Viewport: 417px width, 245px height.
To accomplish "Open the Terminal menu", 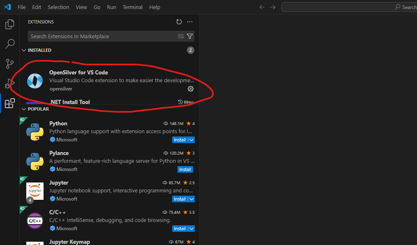I will [132, 7].
